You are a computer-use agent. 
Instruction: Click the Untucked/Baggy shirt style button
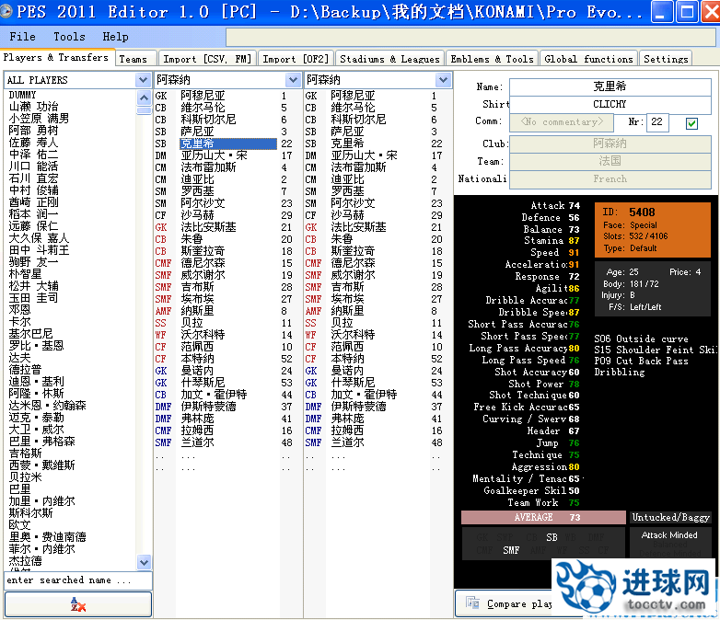[x=670, y=517]
